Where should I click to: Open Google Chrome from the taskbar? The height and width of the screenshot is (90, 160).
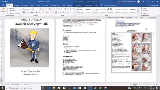pyautogui.click(x=100, y=88)
